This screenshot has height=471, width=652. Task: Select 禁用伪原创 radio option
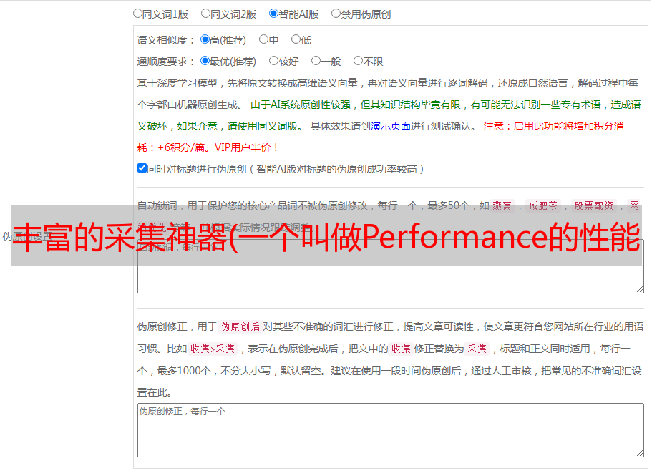click(336, 14)
